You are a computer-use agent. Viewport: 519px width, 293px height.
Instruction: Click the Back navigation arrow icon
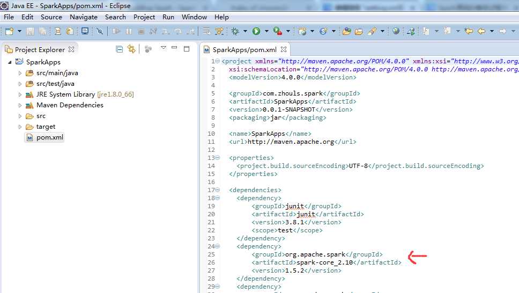pos(481,31)
